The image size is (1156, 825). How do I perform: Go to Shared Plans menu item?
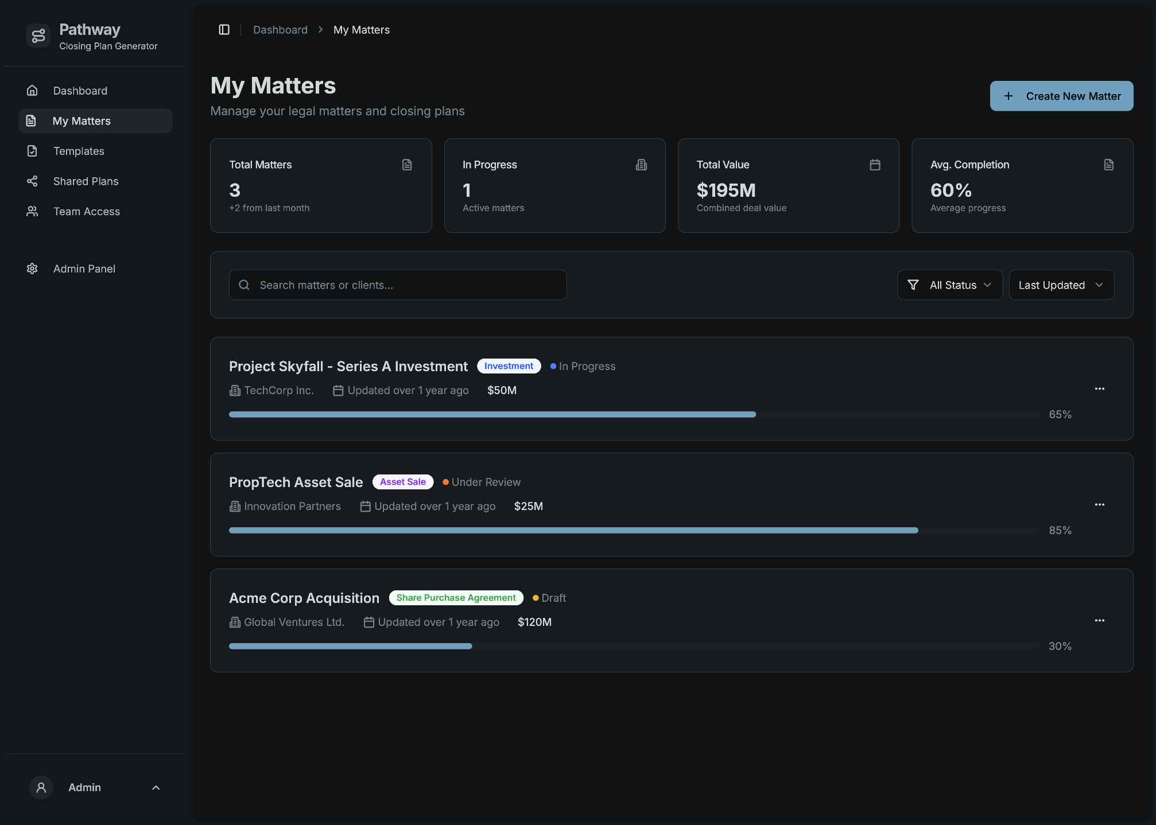pos(86,181)
